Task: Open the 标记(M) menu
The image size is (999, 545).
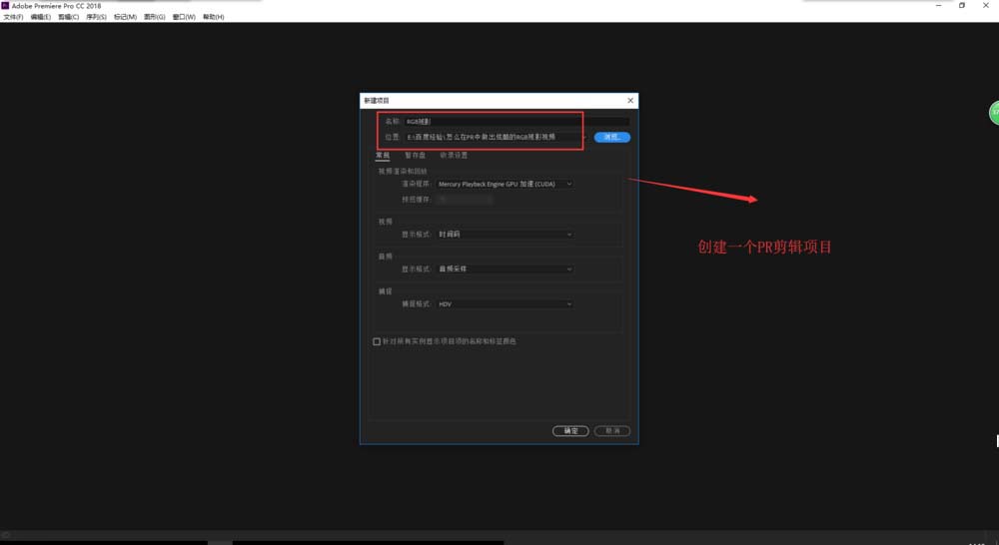Action: [x=125, y=17]
